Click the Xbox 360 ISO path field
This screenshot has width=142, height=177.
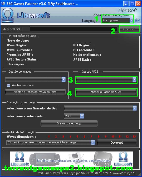coord(73,29)
